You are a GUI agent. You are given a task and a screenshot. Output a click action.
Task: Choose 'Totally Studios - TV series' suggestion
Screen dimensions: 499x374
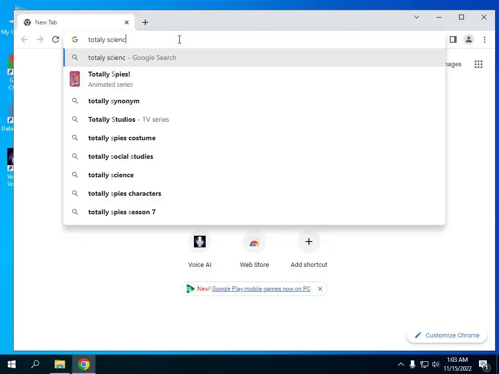254,119
